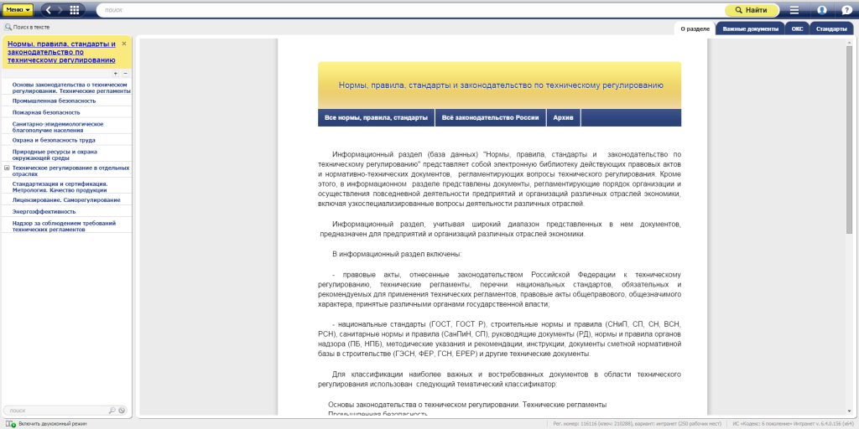Expand all tree items with plus button
Screen dimensions: 859x429
click(x=116, y=74)
